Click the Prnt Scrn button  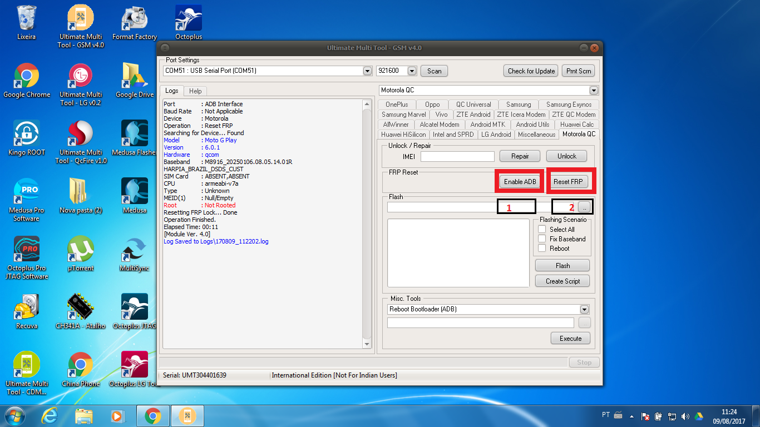[x=579, y=71]
